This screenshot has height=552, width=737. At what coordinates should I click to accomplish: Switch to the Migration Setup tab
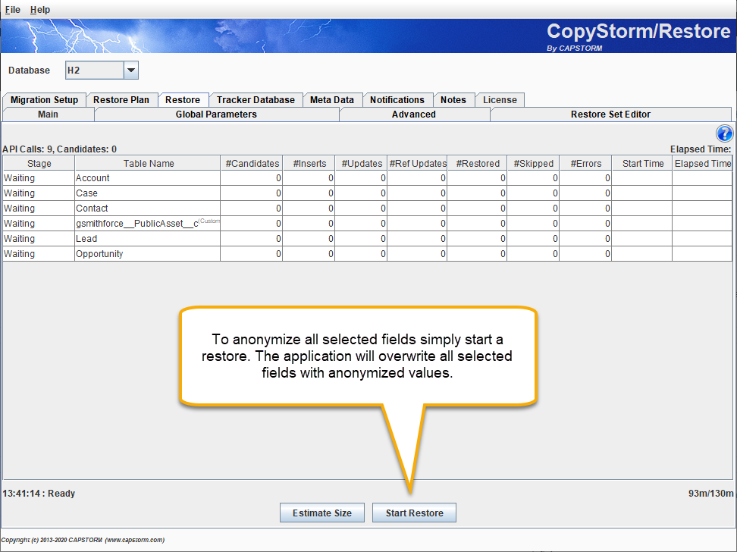(x=44, y=99)
